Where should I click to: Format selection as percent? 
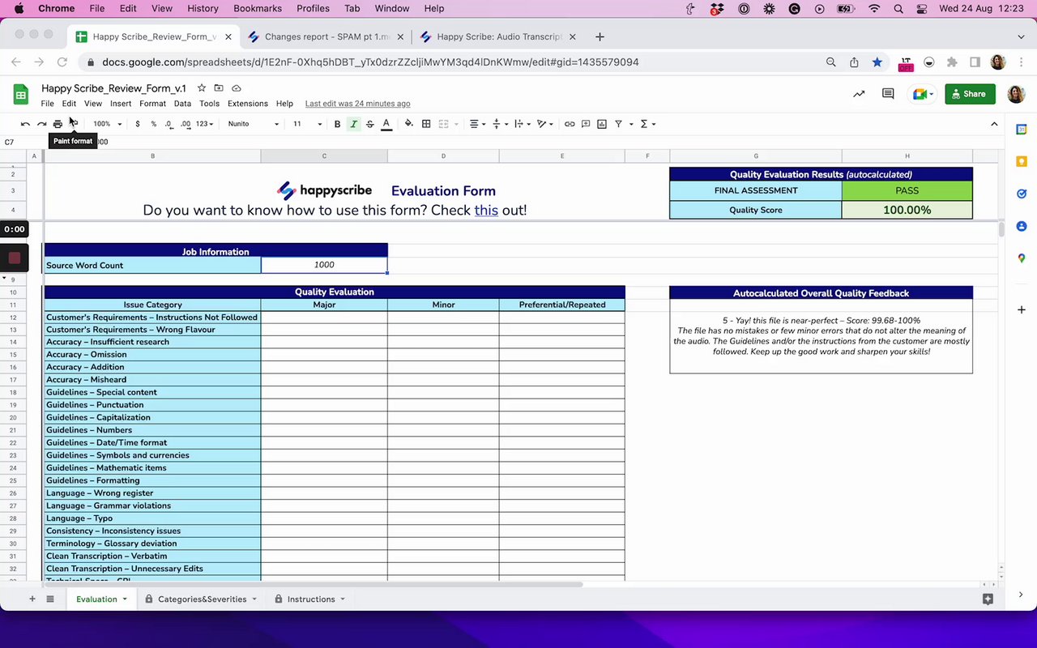pos(153,124)
